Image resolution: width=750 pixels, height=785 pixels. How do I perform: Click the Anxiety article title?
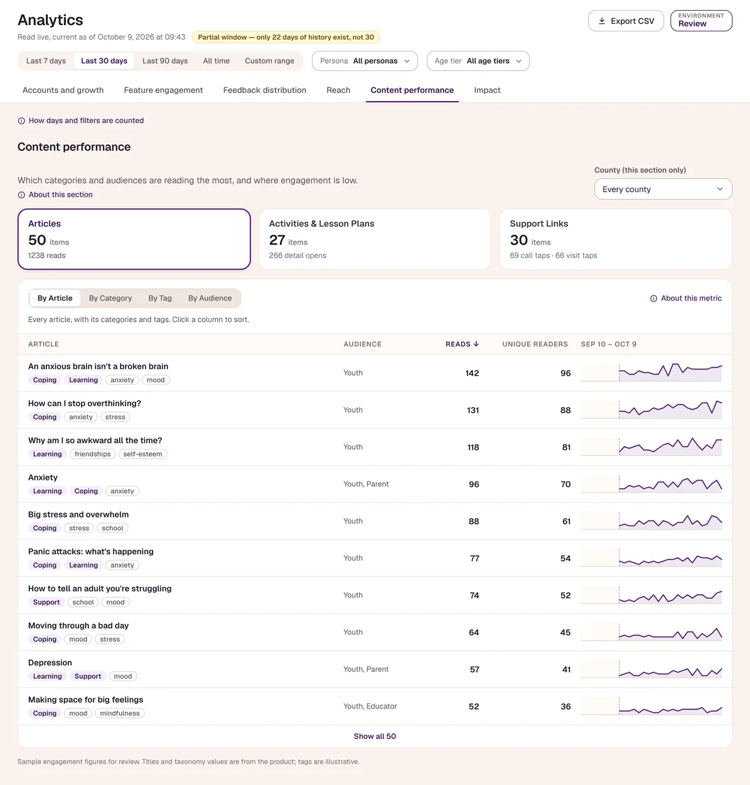43,478
